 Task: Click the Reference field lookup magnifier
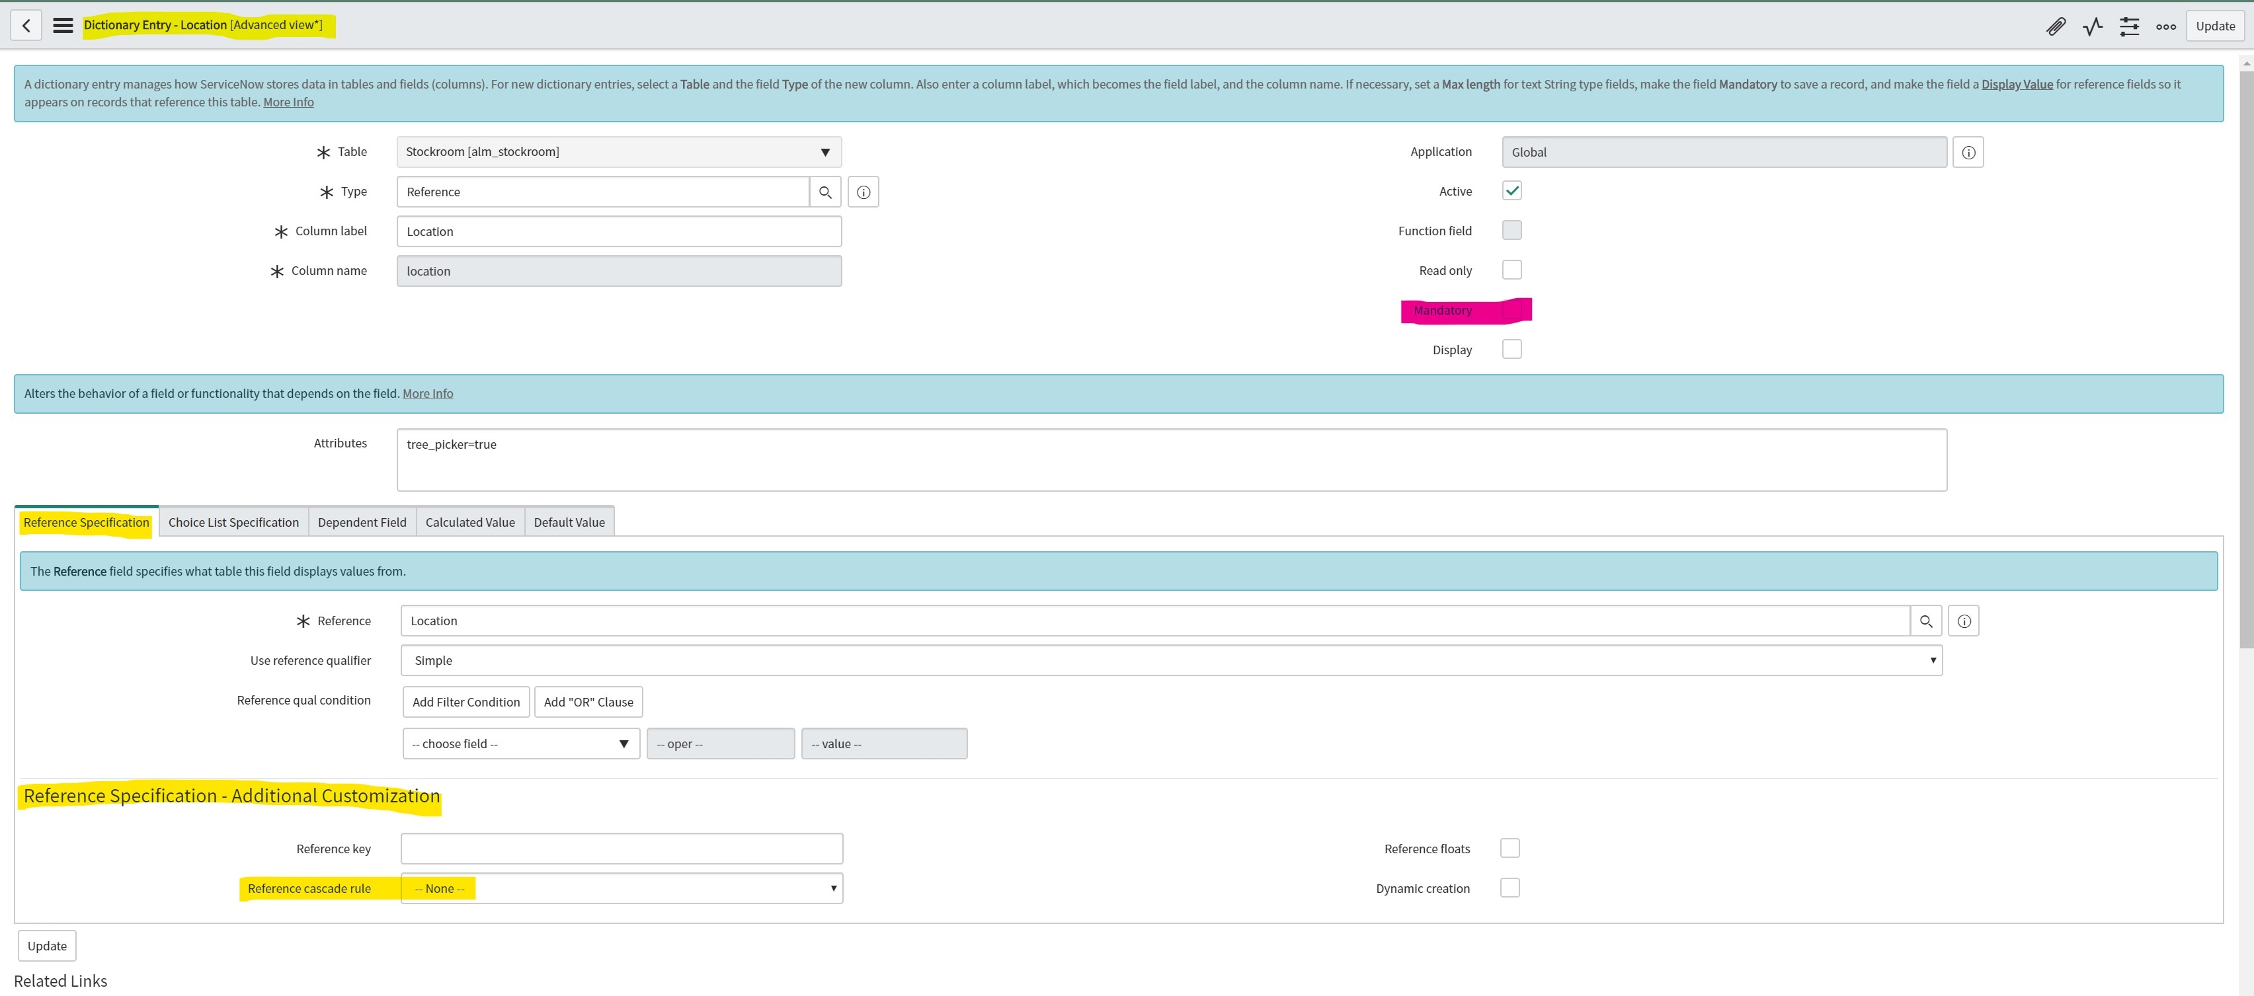tap(1925, 621)
